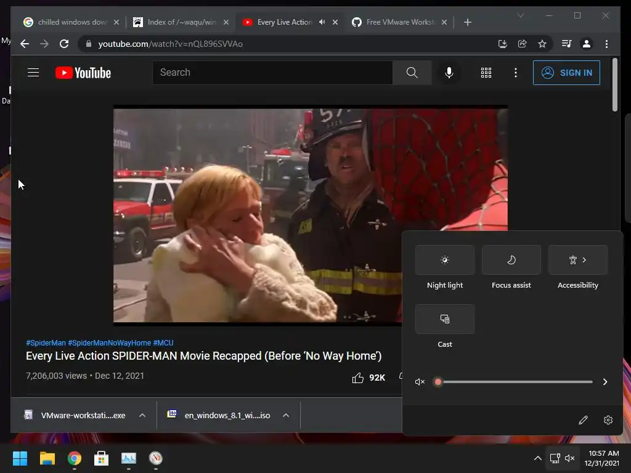The width and height of the screenshot is (631, 473).
Task: Open the performance monitor taskbar icon
Action: tap(129, 458)
